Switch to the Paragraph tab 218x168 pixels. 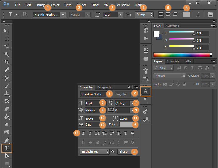[104, 87]
